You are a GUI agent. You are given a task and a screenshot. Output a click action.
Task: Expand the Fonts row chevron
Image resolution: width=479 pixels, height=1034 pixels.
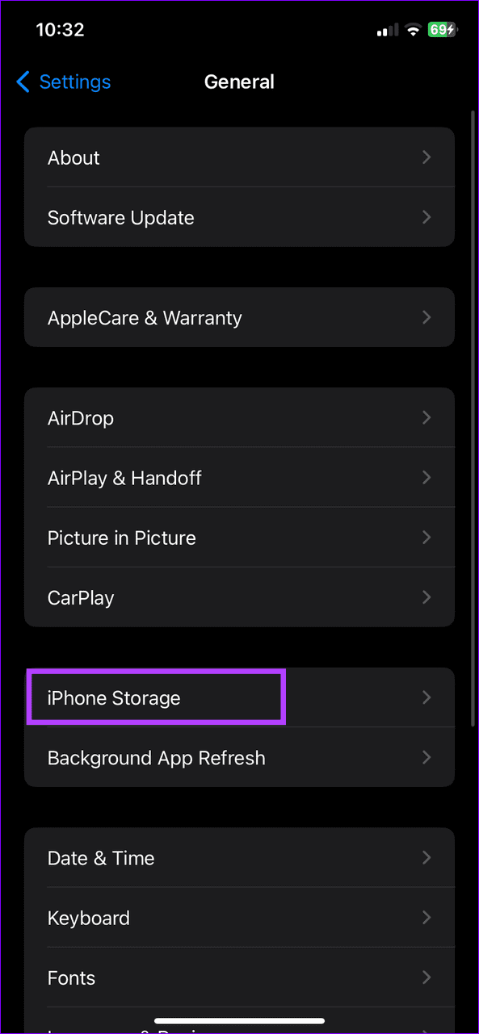(x=426, y=977)
